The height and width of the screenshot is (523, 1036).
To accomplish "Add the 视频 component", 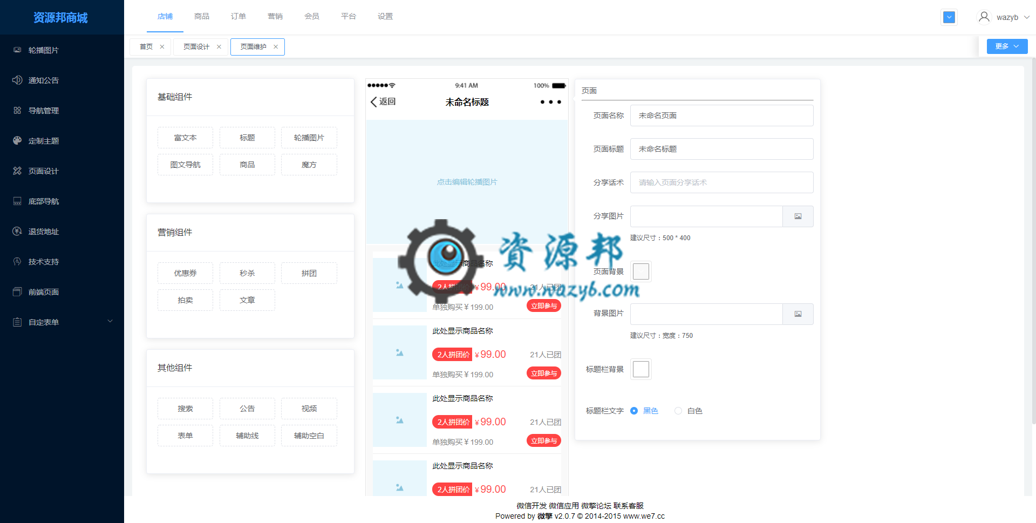I will (x=309, y=409).
